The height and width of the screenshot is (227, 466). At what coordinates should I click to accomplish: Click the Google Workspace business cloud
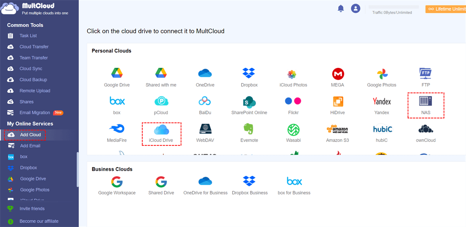pyautogui.click(x=117, y=182)
